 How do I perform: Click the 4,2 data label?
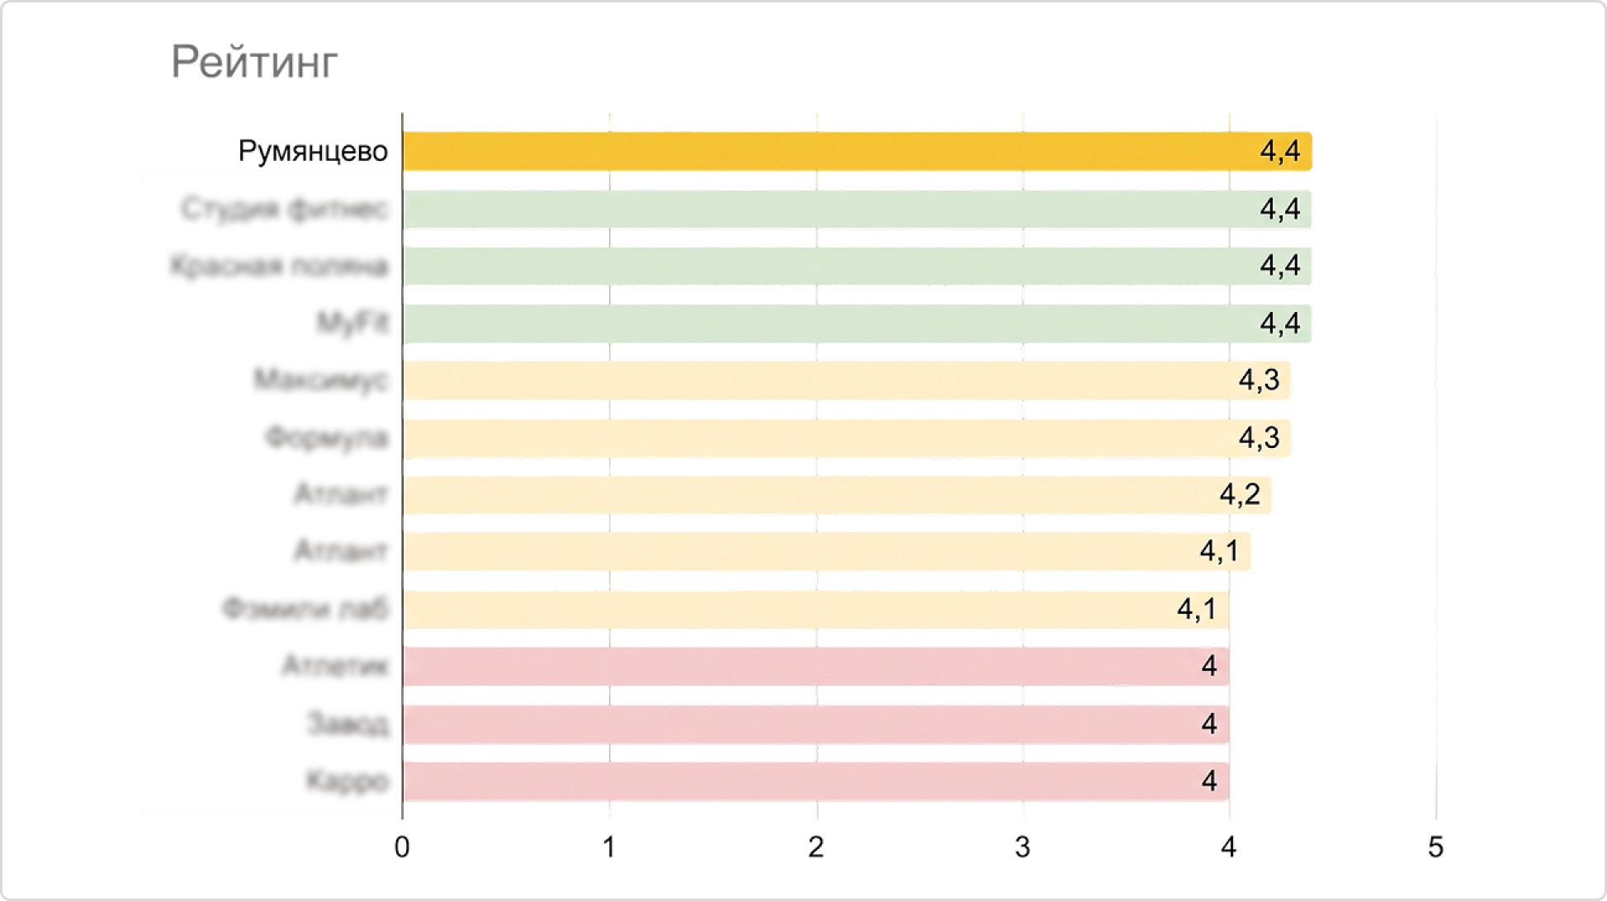[1240, 495]
